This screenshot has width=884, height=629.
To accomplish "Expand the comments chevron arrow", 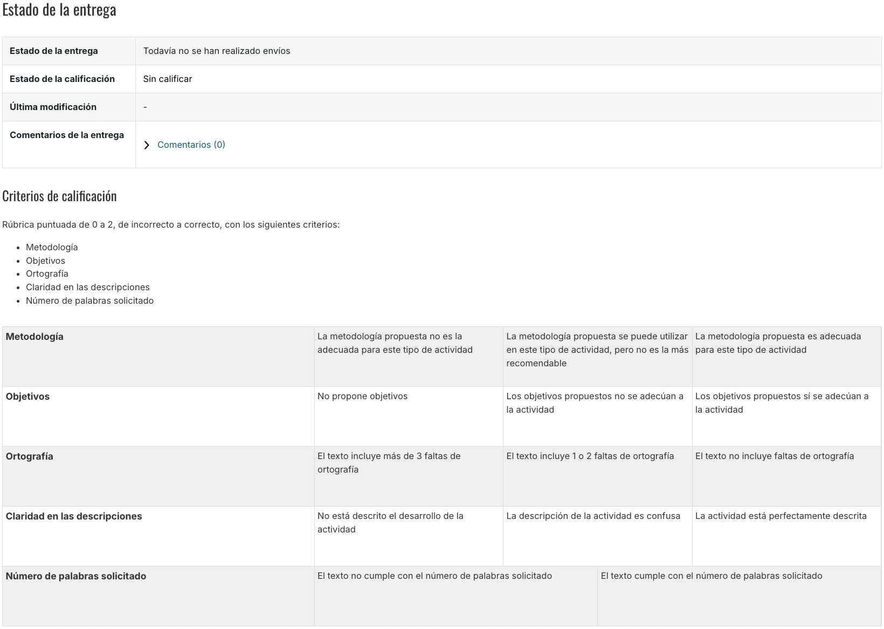I will (x=147, y=145).
